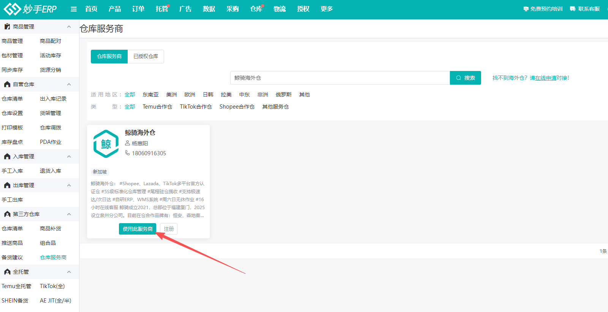Click the 商品管理 section clipboard icon
The image size is (608, 312).
(x=7, y=27)
